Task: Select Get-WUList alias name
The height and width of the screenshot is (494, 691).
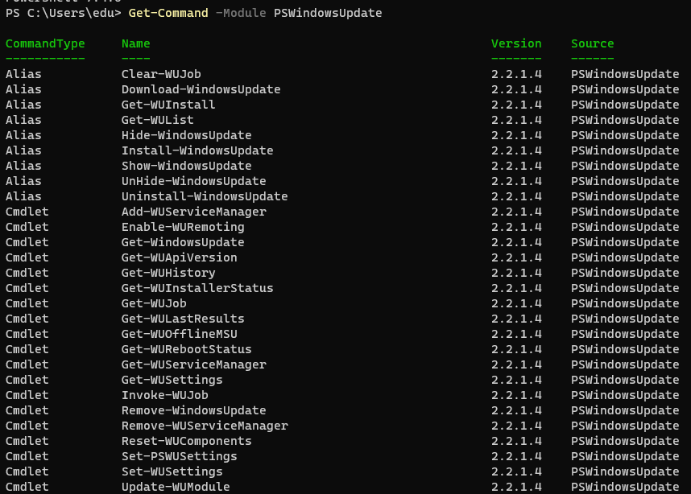Action: point(158,120)
